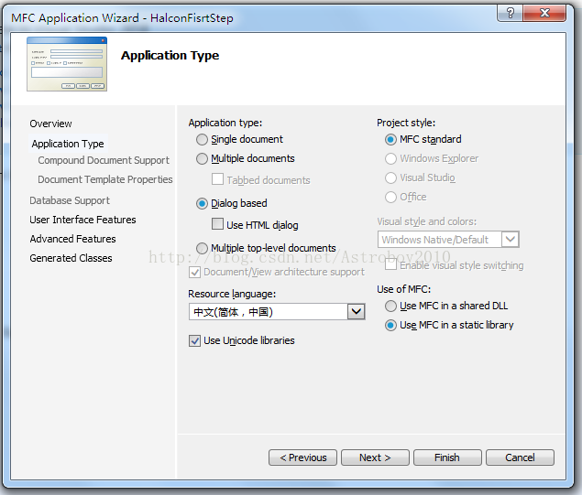This screenshot has width=582, height=495.
Task: Enable Use HTML dialog checkbox
Action: pyautogui.click(x=217, y=224)
